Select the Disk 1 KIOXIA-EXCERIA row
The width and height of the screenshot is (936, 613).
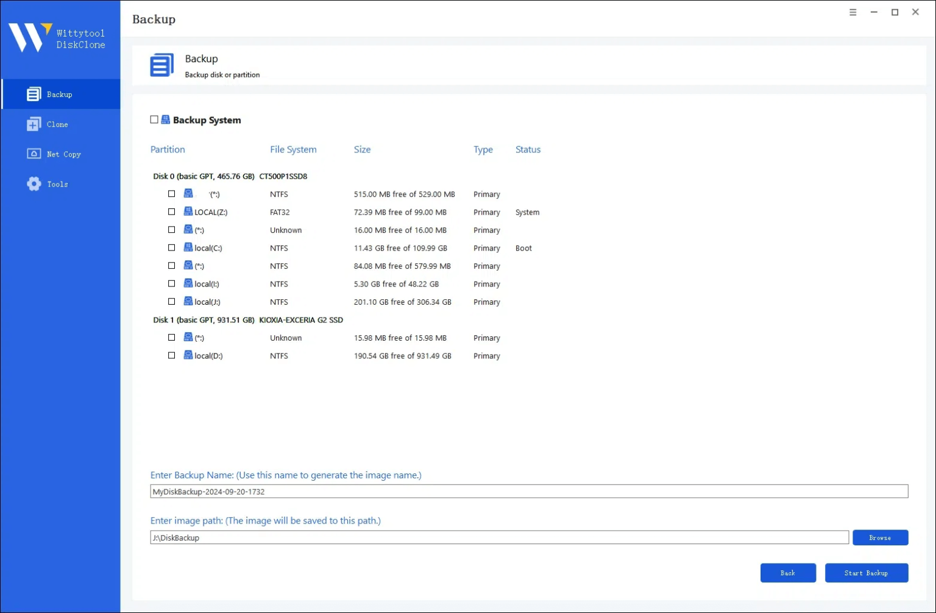click(247, 320)
